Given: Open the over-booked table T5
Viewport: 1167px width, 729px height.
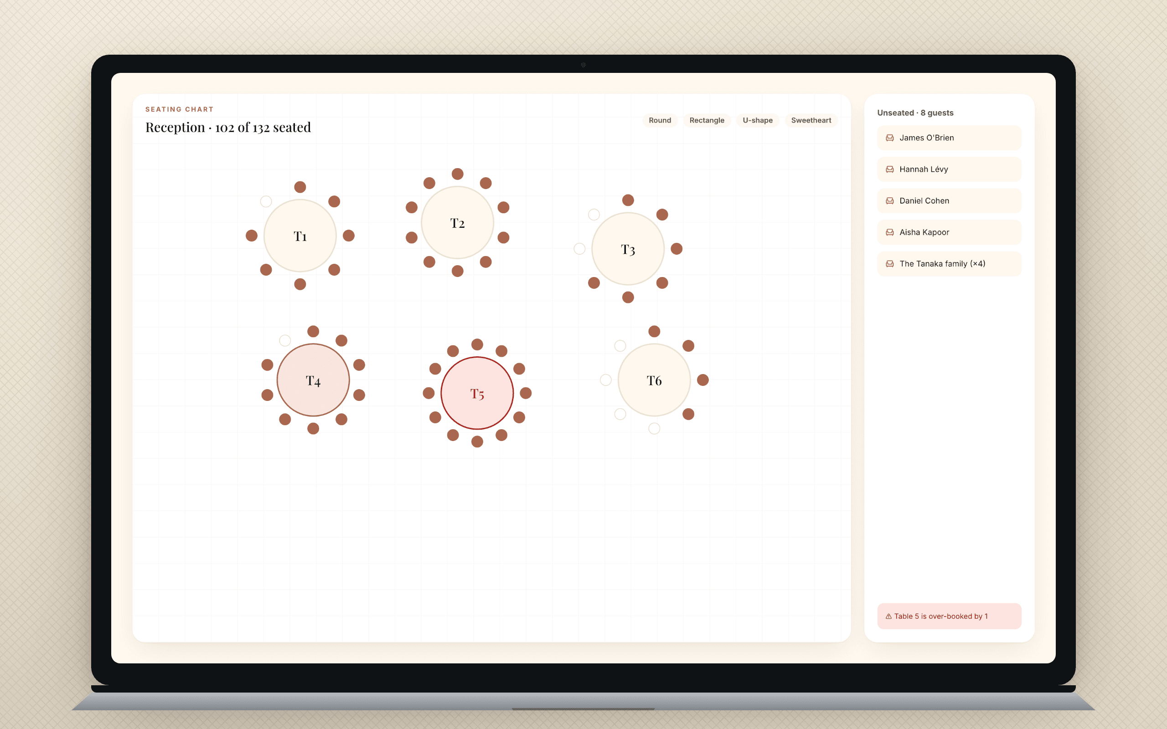Looking at the screenshot, I should pyautogui.click(x=477, y=393).
